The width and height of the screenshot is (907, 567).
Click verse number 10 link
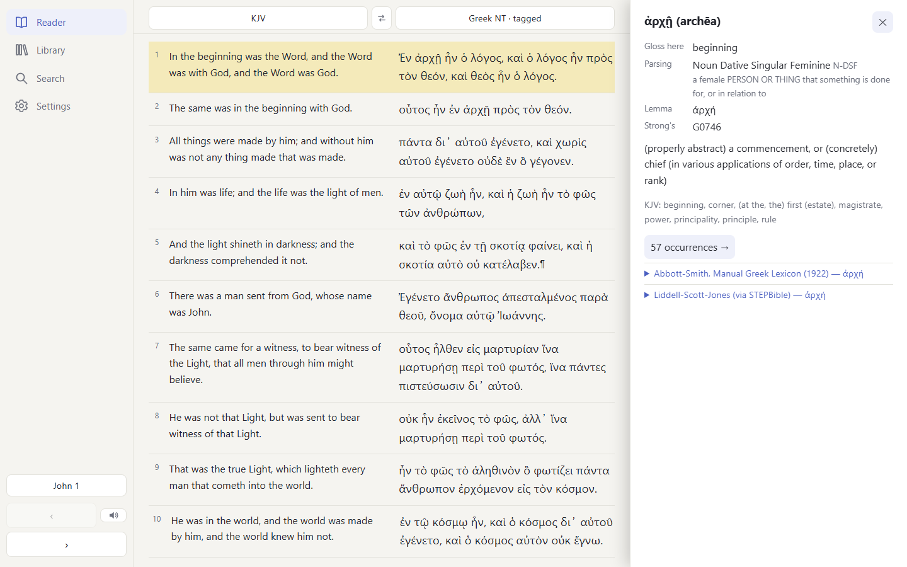pos(157,519)
